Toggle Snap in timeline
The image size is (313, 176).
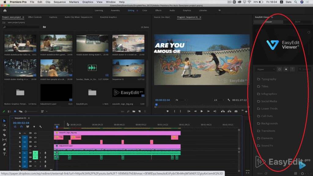click(x=21, y=127)
